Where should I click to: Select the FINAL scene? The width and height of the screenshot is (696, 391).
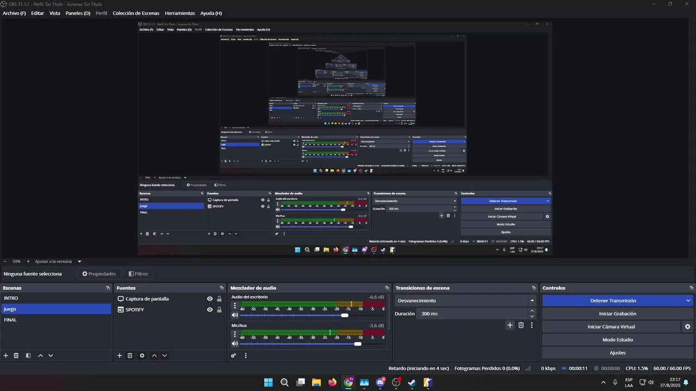(56, 320)
